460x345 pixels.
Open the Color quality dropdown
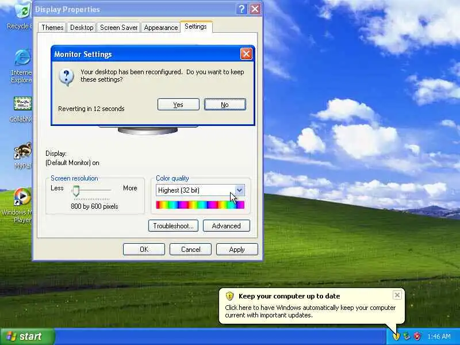click(x=239, y=190)
